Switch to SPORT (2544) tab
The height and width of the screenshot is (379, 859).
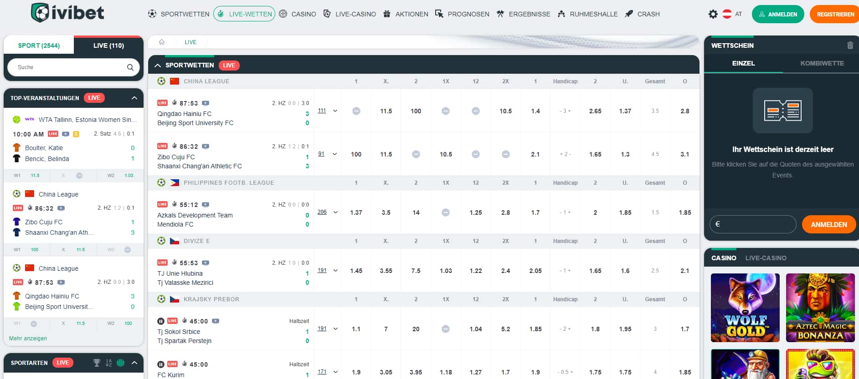(x=39, y=45)
